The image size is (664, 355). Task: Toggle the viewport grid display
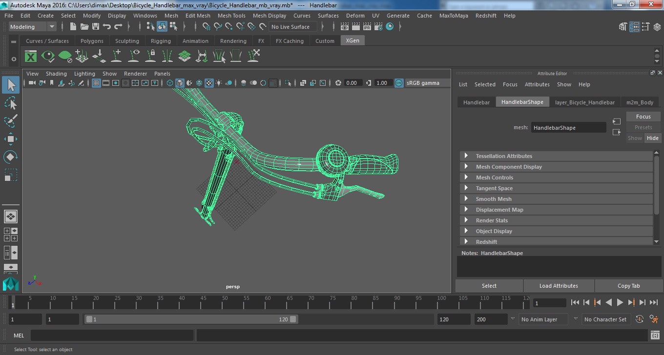(x=96, y=83)
